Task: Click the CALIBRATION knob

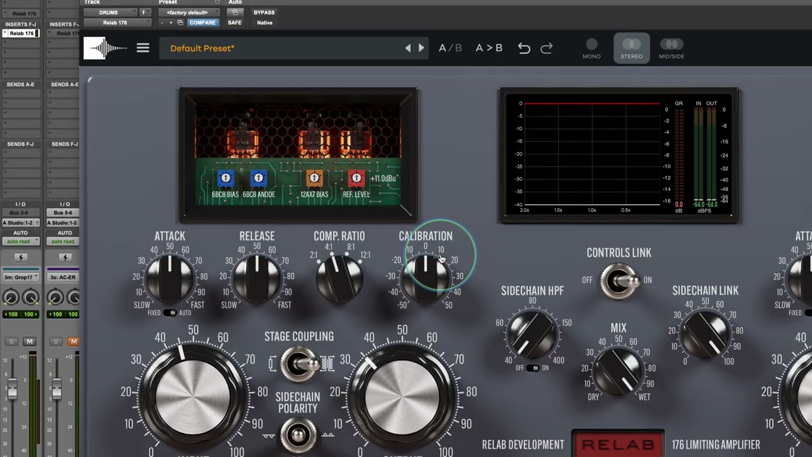Action: pos(426,277)
